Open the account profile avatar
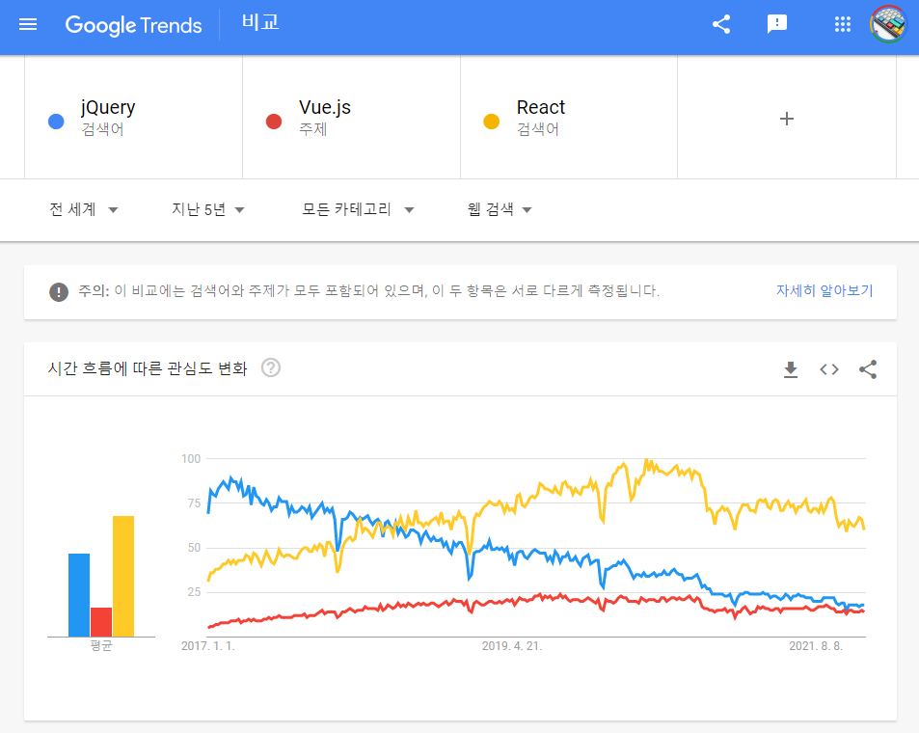This screenshot has height=733, width=919. point(888,24)
